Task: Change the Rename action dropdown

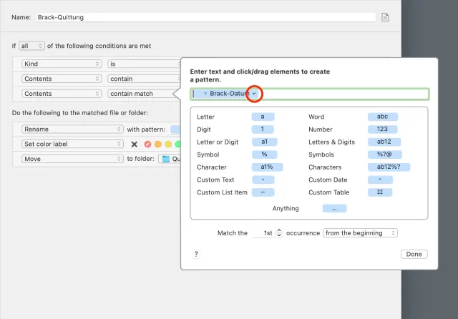Action: coord(72,129)
